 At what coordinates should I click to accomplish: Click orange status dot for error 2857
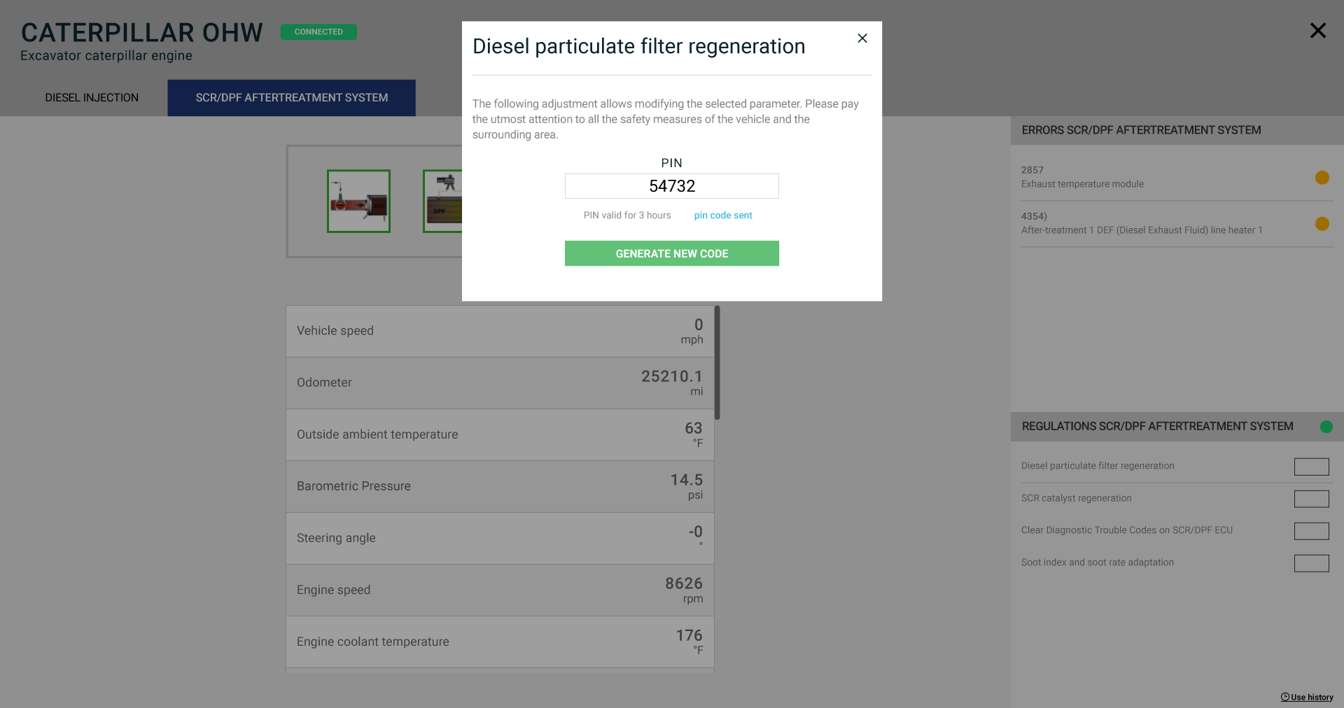(1322, 178)
